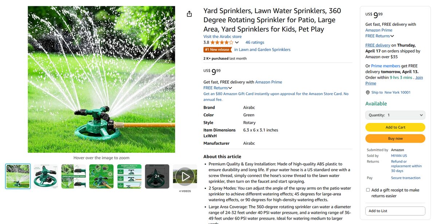Select the 2+ videos thumbnail
Viewport: 437px width, 224px height.
[x=157, y=176]
